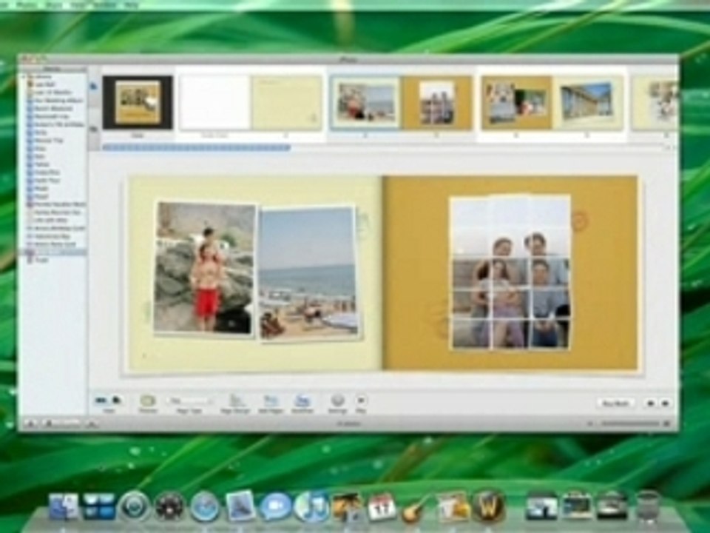This screenshot has height=533, width=710.
Task: Open World of Warcraft icon in Dock
Action: tap(488, 506)
